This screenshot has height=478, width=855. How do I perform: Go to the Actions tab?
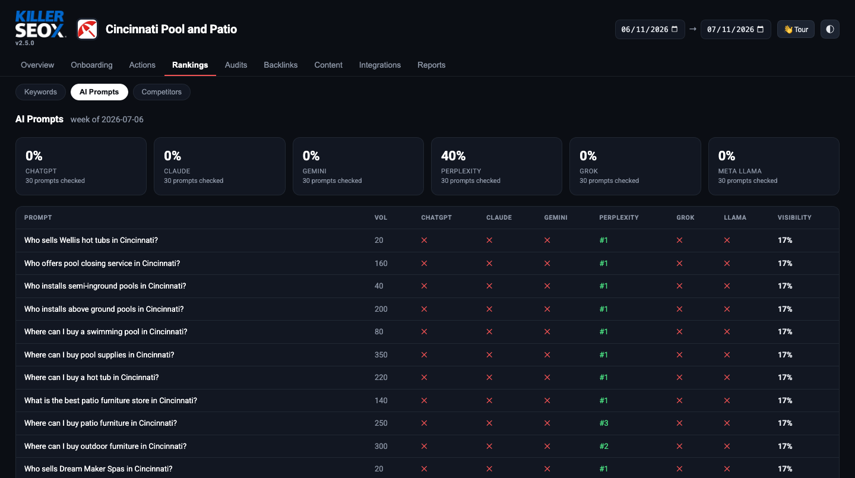point(142,65)
